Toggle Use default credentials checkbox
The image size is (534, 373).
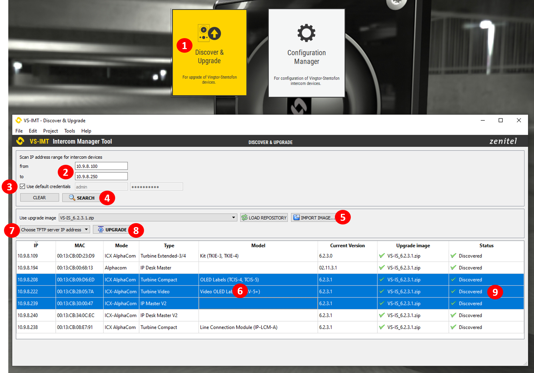23,186
